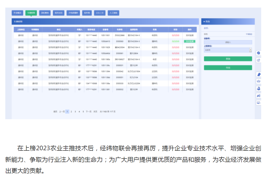Viewport: 270px width, 178px height.
Task: Click the harvester icon in right sidebar
Action: click(258, 88)
